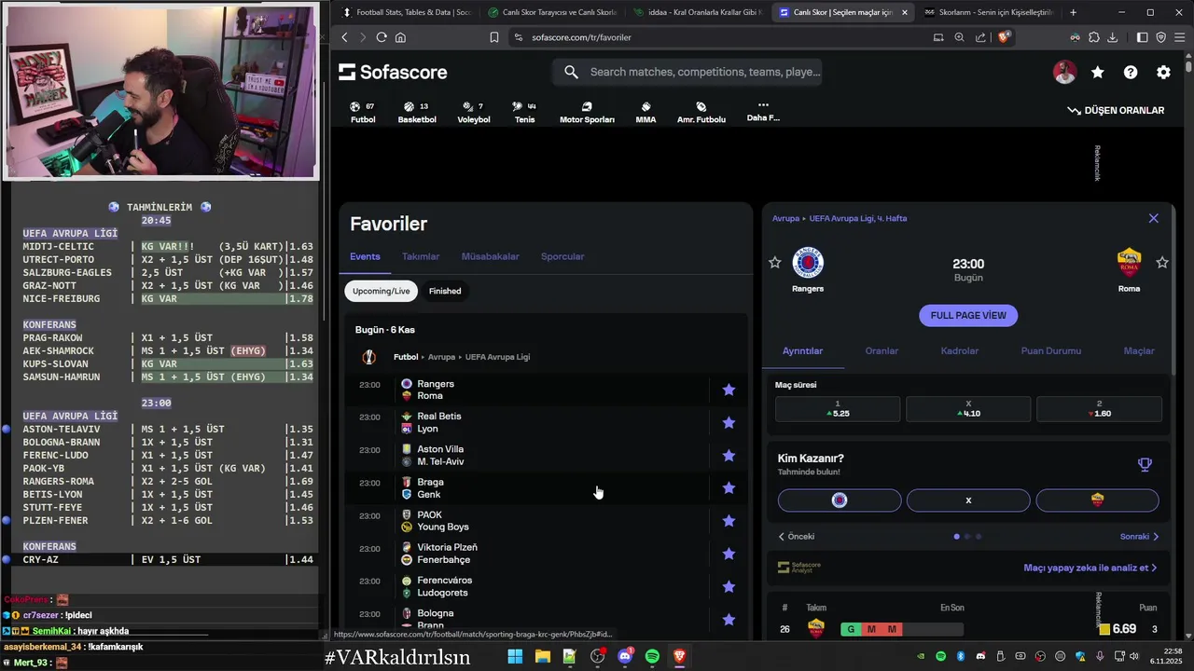Toggle the browser sidebar panel

pyautogui.click(x=1143, y=37)
